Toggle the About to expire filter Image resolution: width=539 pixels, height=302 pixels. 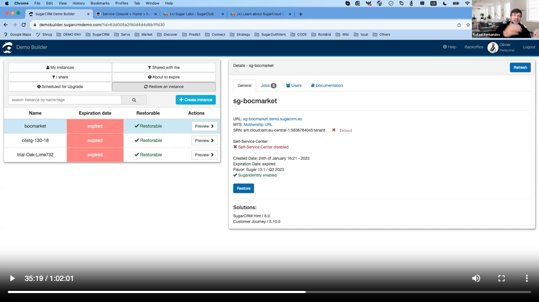click(x=163, y=77)
